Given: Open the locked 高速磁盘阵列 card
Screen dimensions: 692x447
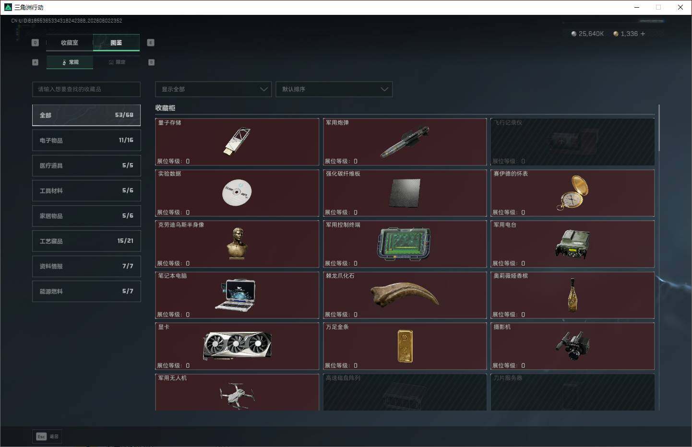Looking at the screenshot, I should point(405,392).
